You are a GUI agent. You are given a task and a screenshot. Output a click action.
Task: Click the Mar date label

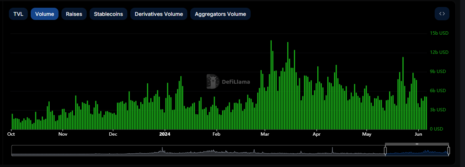pyautogui.click(x=265, y=134)
